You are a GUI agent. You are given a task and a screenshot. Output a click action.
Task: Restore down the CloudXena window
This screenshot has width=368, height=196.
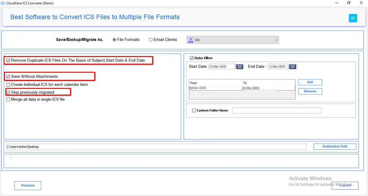pos(349,3)
